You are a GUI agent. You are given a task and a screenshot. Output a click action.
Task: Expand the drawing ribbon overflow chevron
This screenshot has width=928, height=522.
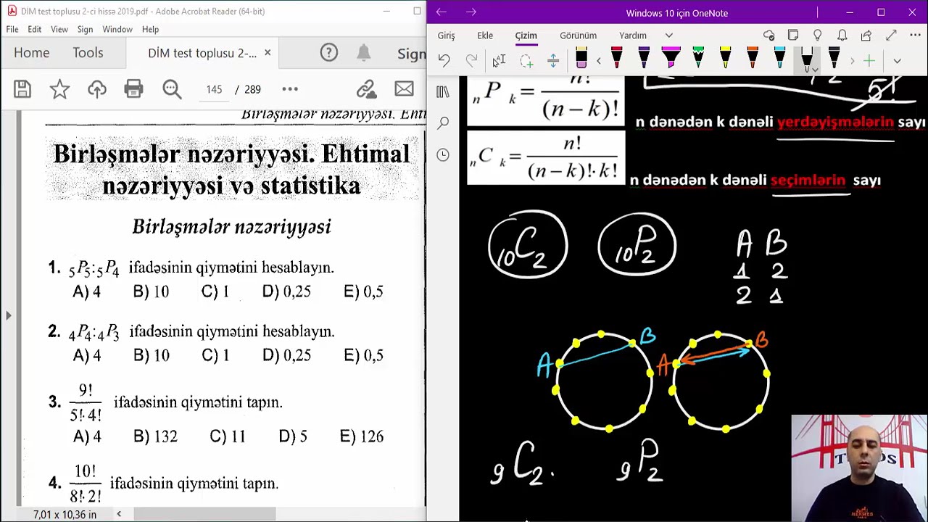coord(897,61)
